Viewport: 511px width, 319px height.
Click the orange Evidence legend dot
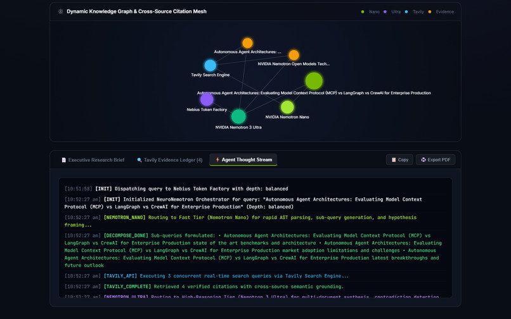click(x=429, y=12)
